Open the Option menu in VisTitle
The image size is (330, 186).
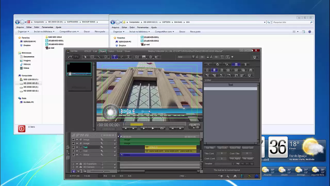pyautogui.click(x=111, y=51)
